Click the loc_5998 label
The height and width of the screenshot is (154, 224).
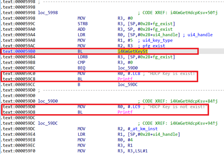tap(48, 12)
